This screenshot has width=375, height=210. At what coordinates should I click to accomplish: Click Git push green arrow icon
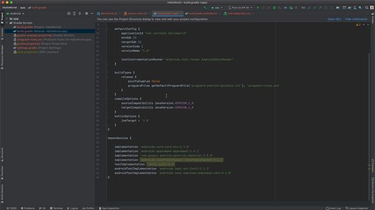click(x=320, y=8)
